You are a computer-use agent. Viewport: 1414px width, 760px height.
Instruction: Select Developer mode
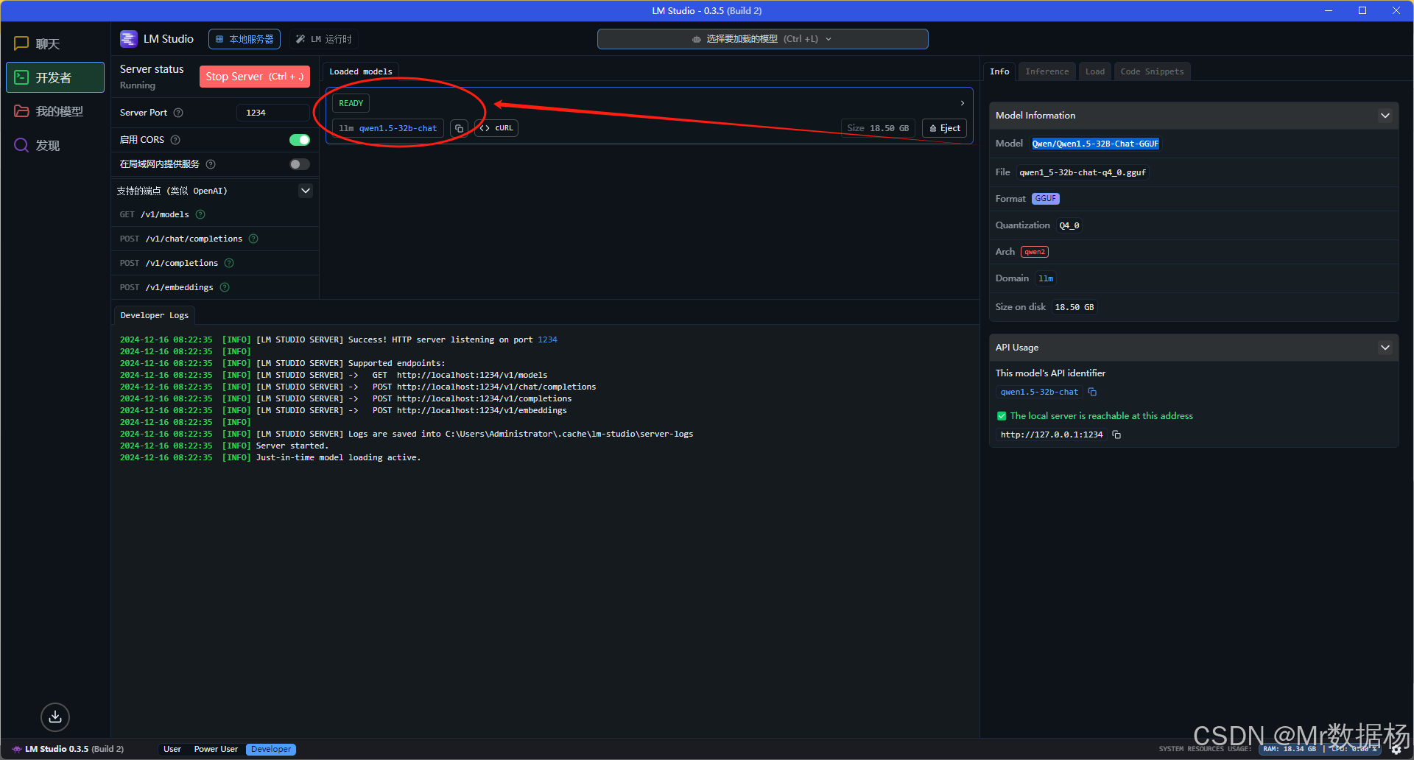pyautogui.click(x=271, y=749)
